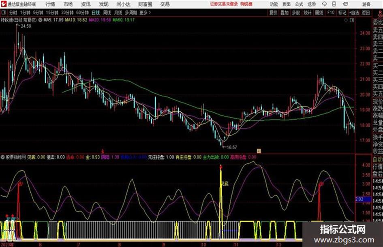Image resolution: width=383 pixels, height=247 pixels.
Task: Open the 发现 menu
Action: click(x=104, y=4)
